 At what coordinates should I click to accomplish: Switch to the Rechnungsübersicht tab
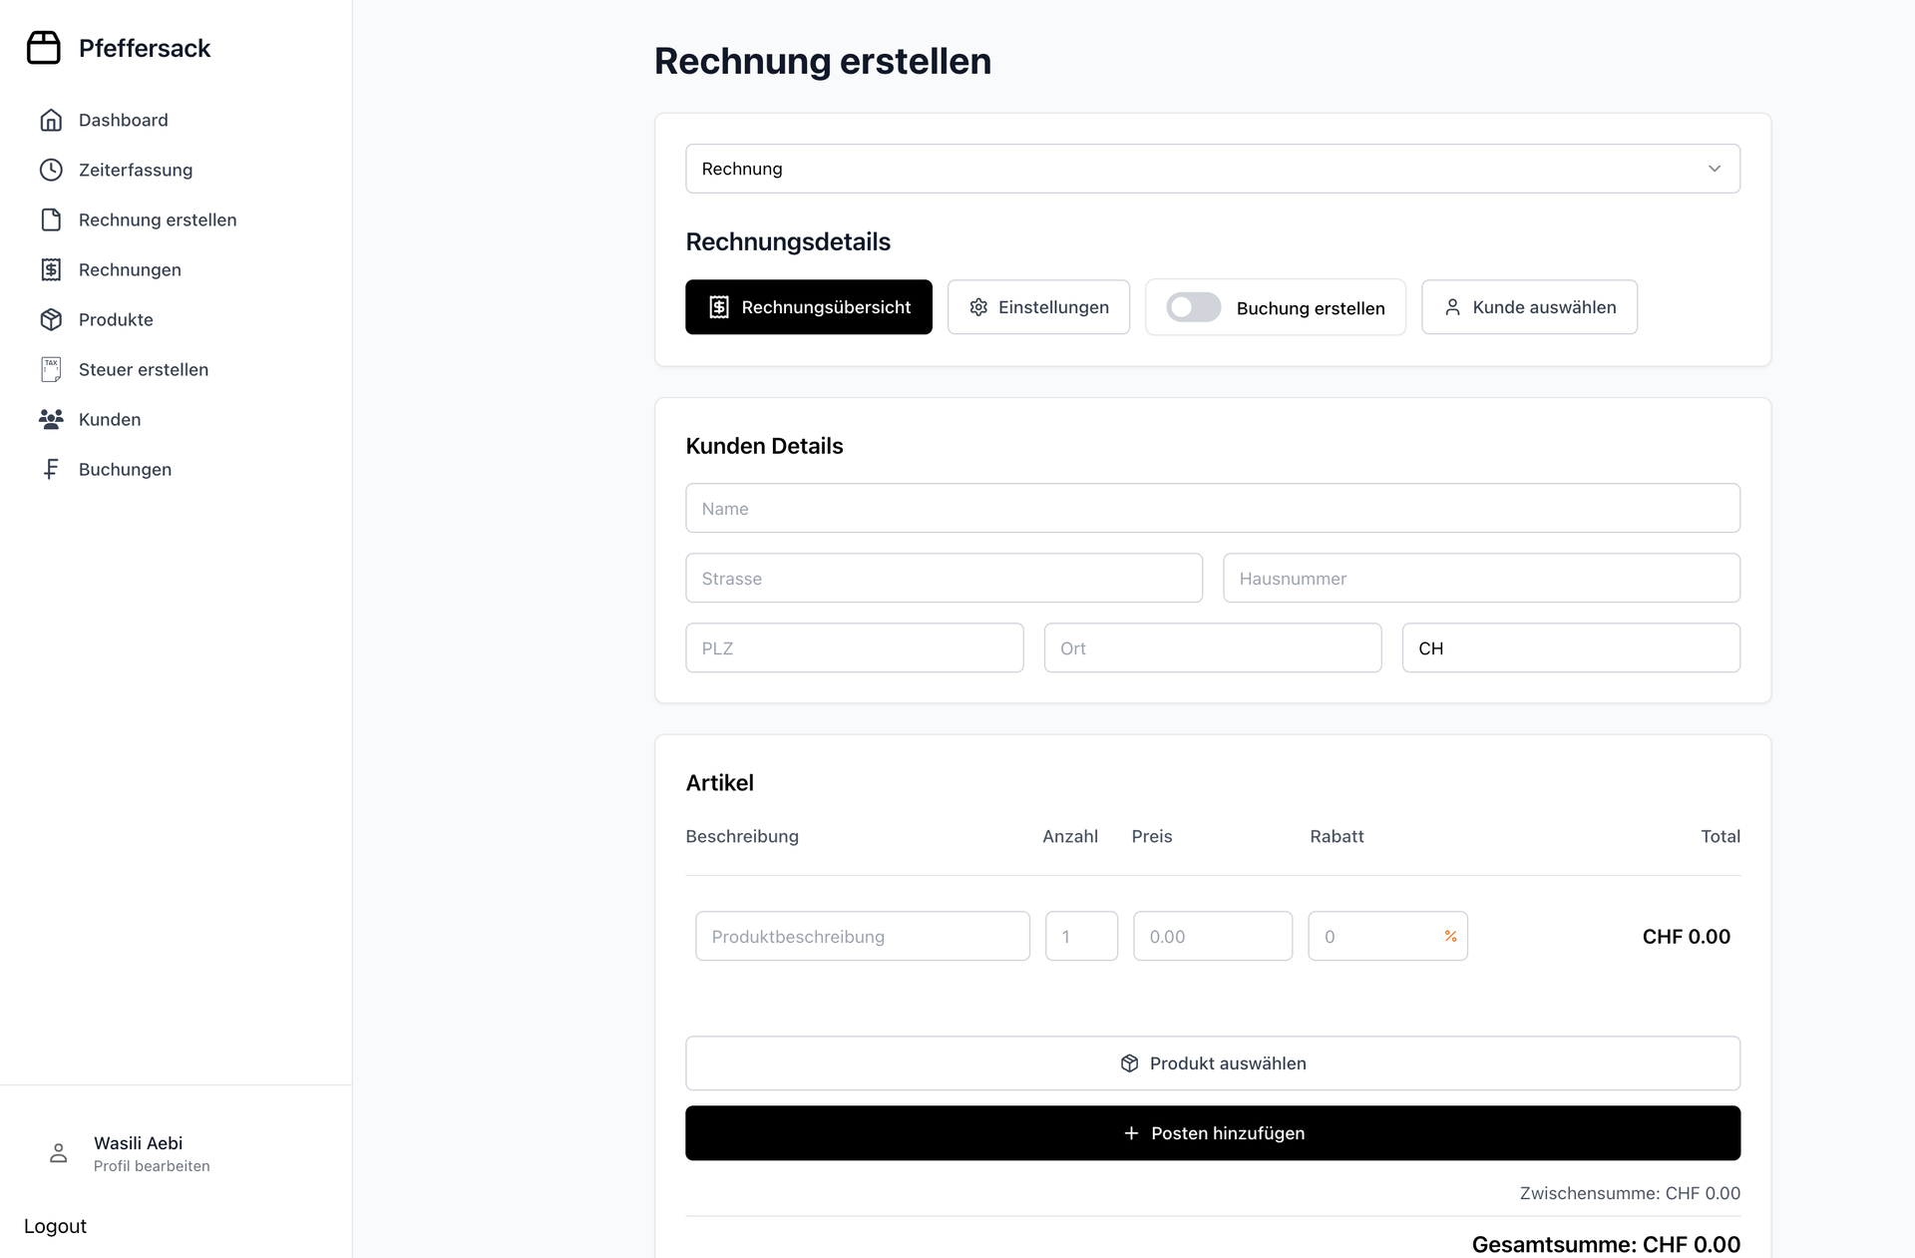808,307
